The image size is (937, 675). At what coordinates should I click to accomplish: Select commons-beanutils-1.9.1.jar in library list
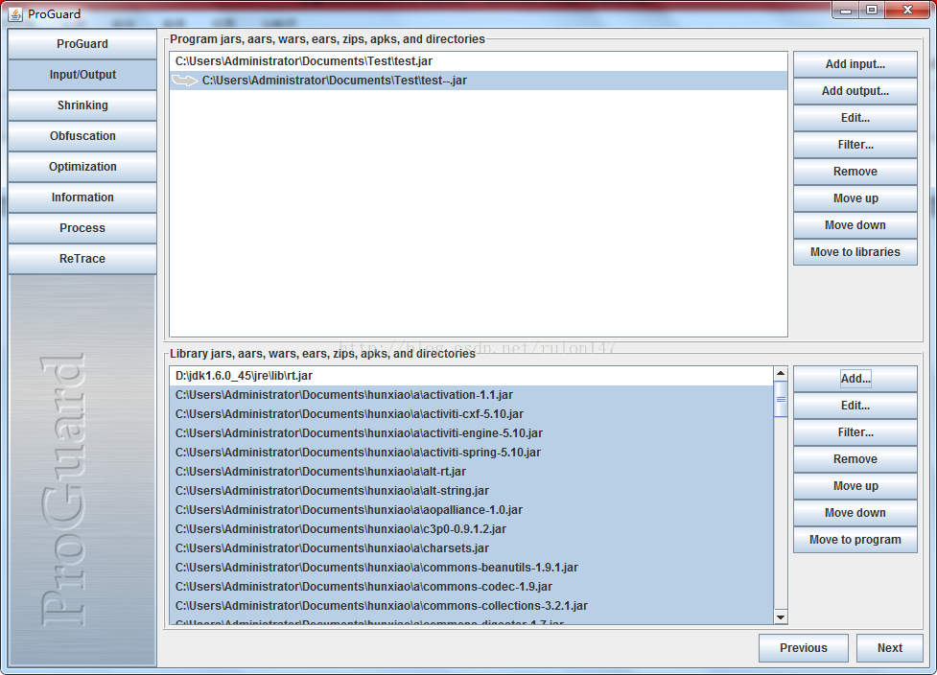(472, 568)
